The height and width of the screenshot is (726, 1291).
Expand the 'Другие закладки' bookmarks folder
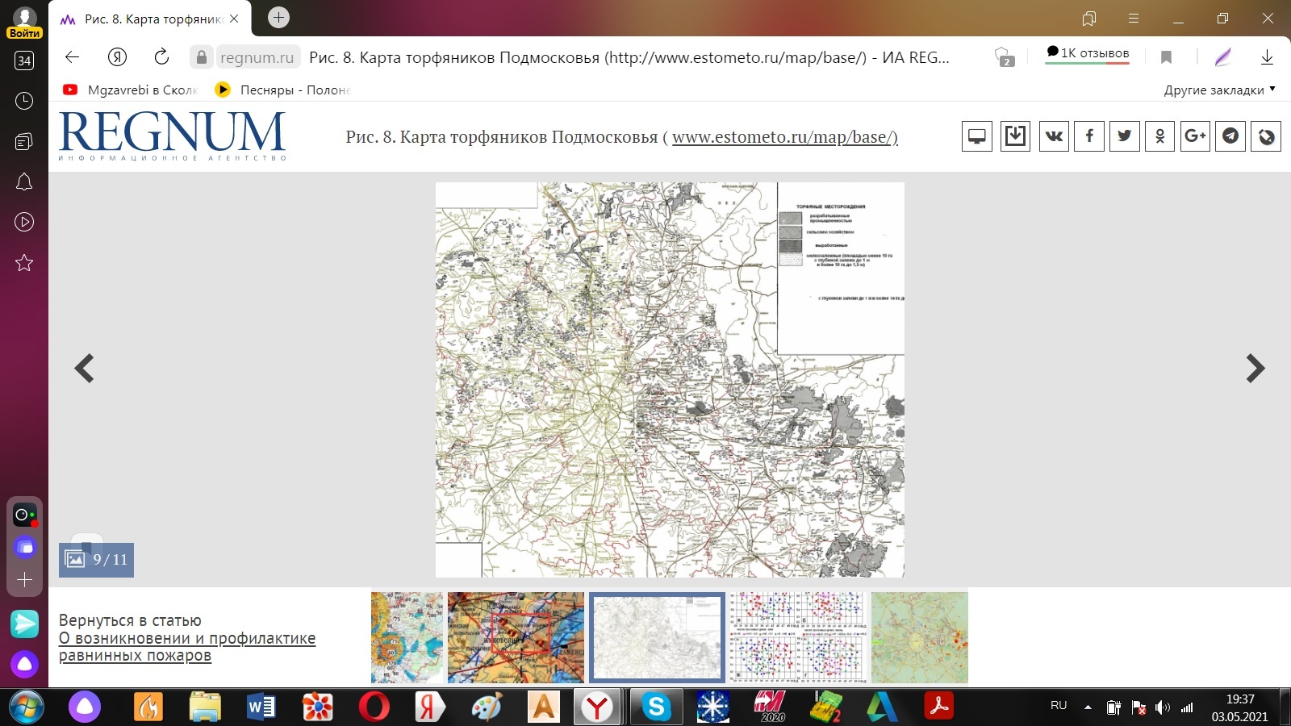tap(1218, 90)
